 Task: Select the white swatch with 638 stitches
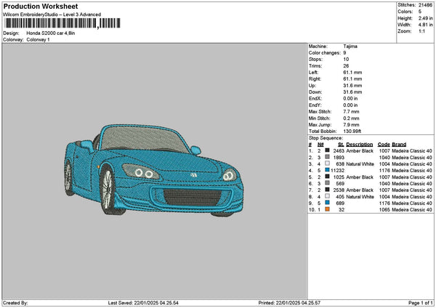coord(326,163)
